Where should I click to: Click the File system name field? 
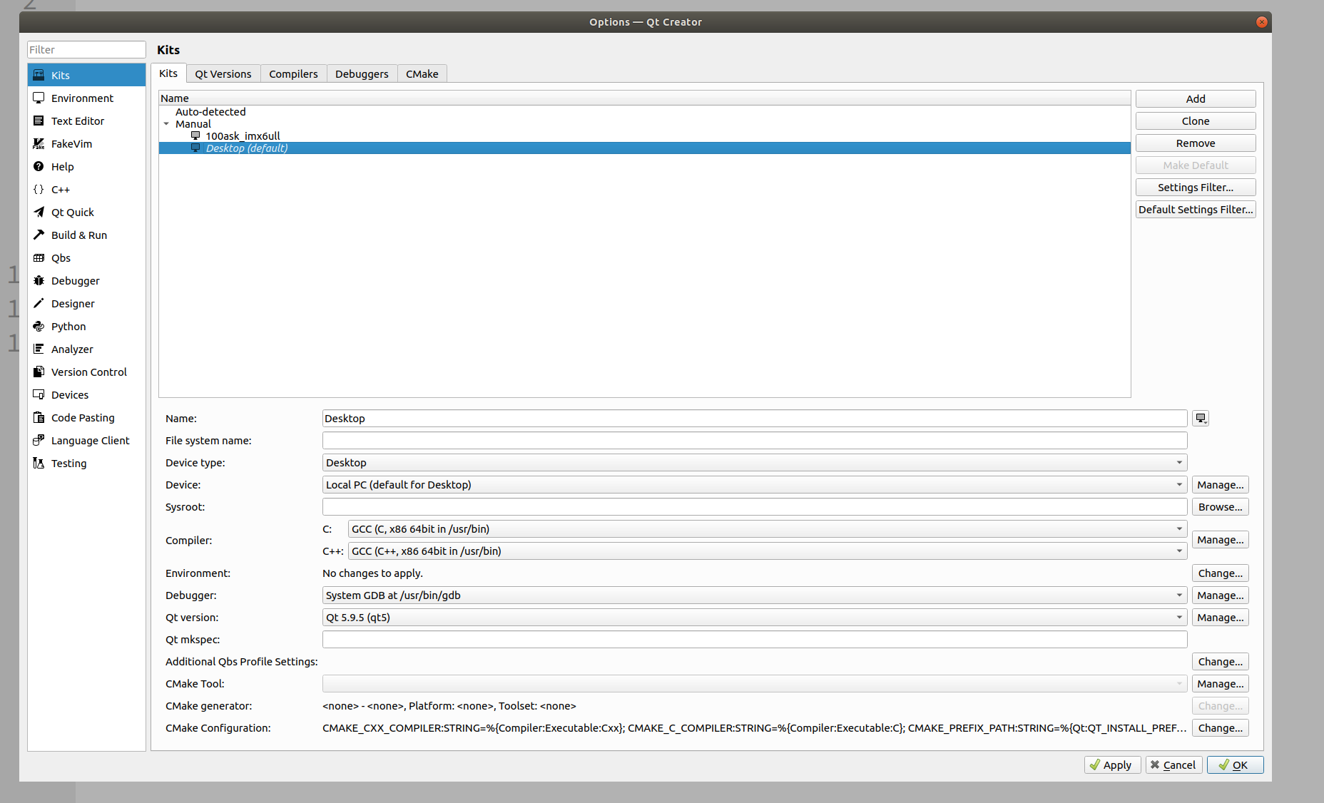click(755, 441)
